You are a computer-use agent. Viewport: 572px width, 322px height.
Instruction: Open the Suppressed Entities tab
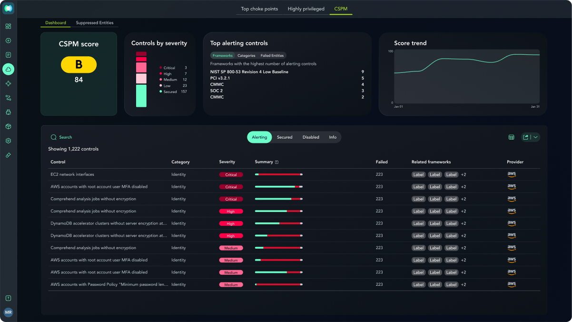point(95,23)
